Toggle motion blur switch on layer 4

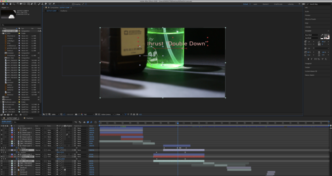[67, 135]
